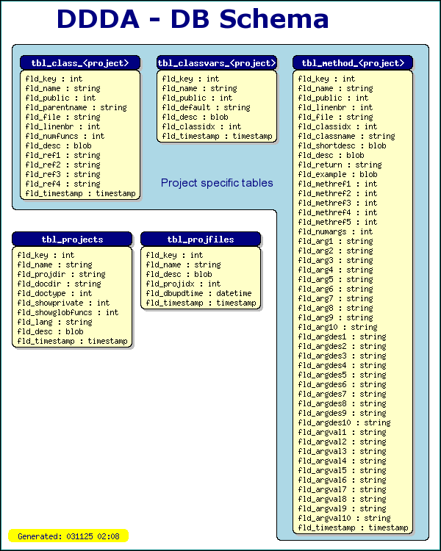
Task: Select the tbl_classvars_<project> table header
Action: pos(217,63)
